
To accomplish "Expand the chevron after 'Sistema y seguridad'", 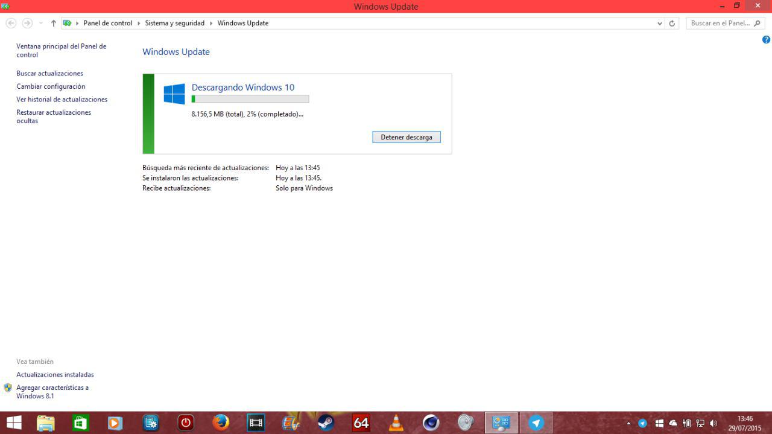I will 210,23.
